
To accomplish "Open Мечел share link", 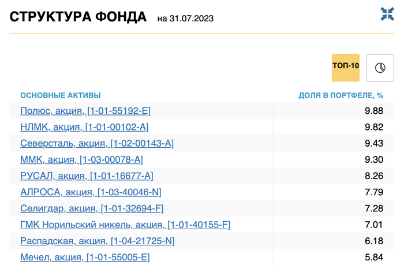I will (85, 257).
